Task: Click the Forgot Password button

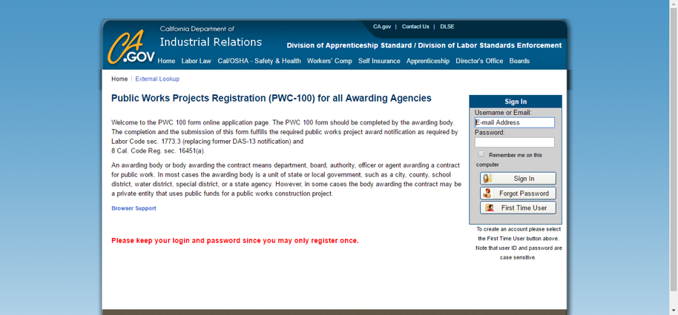Action: pos(518,193)
